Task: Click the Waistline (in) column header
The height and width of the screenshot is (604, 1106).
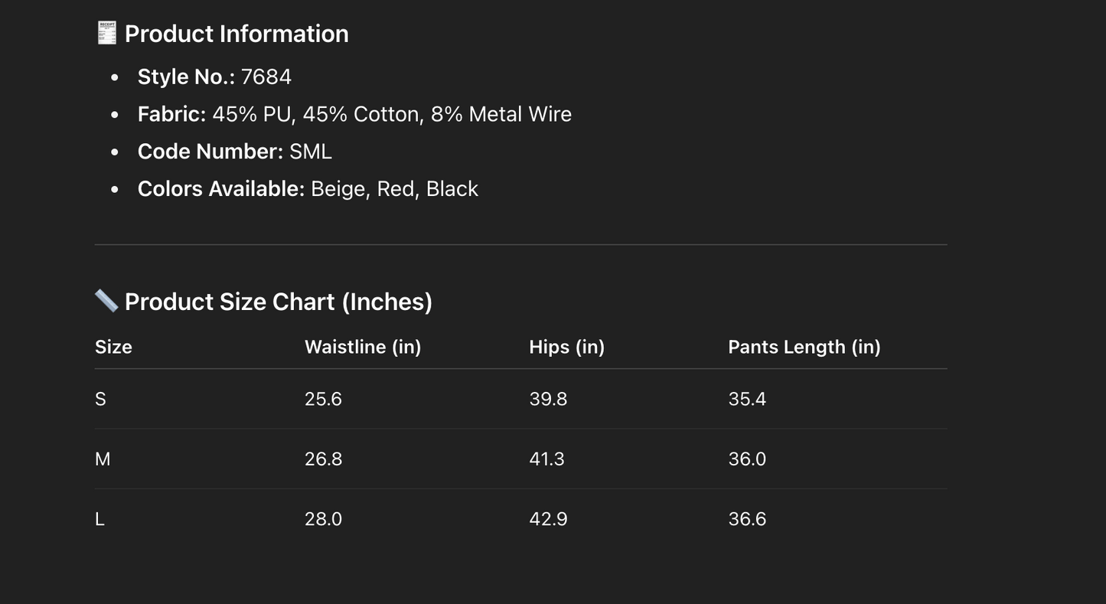Action: (363, 347)
